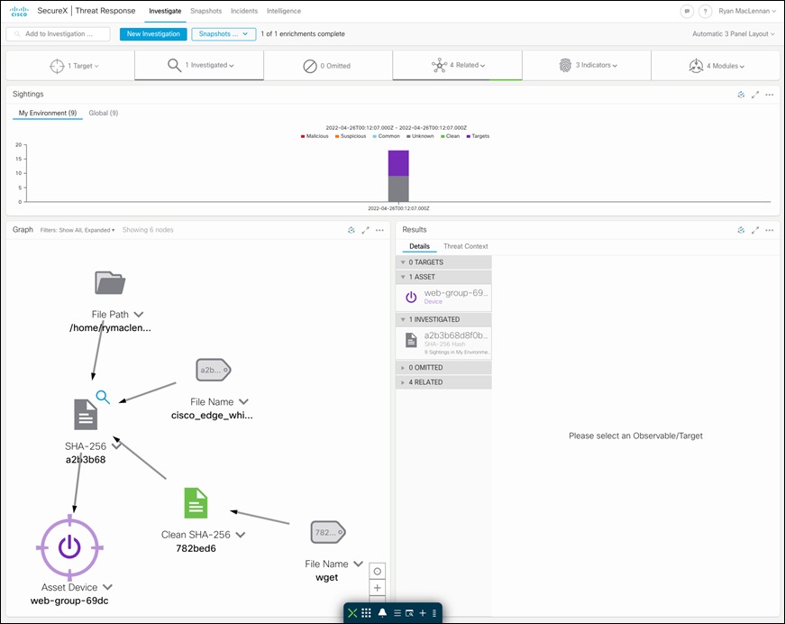Image resolution: width=785 pixels, height=624 pixels.
Task: Collapse the 1 ASSET section
Action: click(443, 277)
